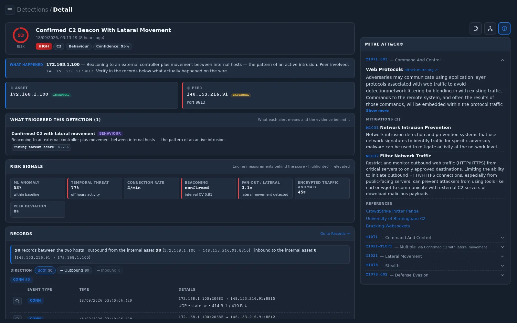This screenshot has width=517, height=323.
Task: Expand T1071 Command And Control row
Action: [435, 238]
